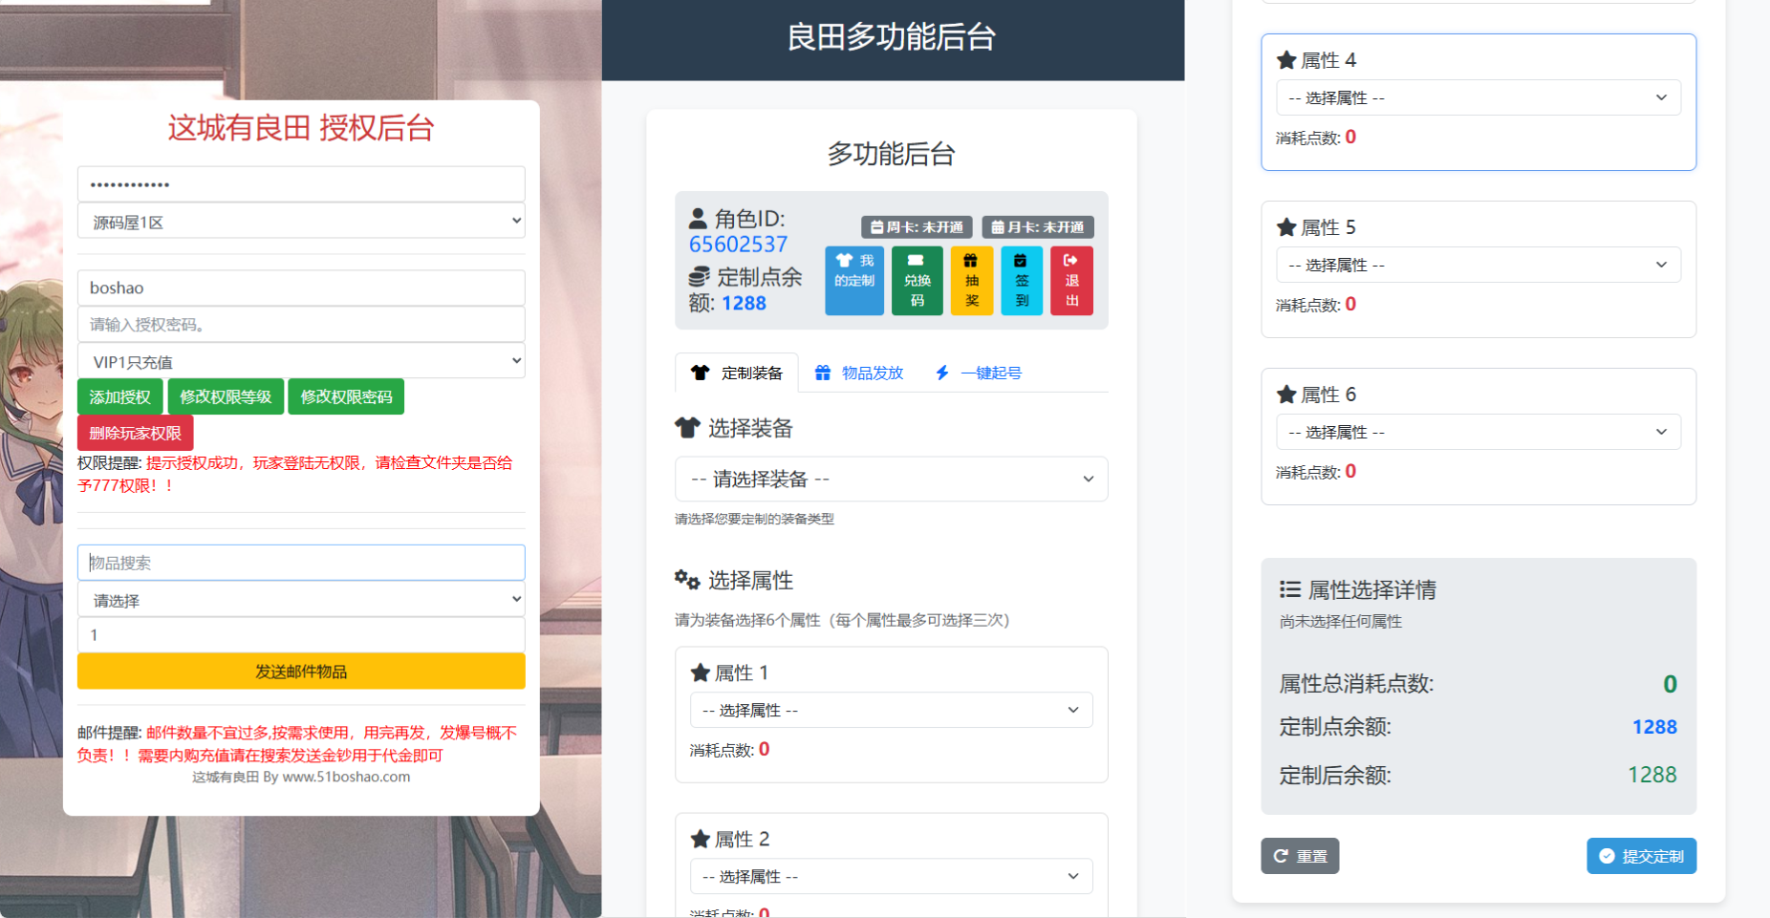This screenshot has height=918, width=1770.
Task: Switch to the 物品发放 tab
Action: [859, 373]
